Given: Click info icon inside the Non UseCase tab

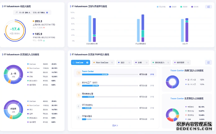Looking at the screenshot, I should [112, 63].
